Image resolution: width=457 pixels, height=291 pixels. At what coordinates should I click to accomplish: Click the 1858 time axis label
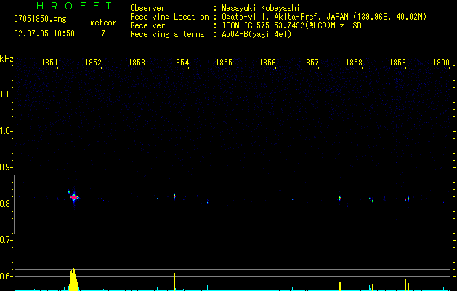[354, 63]
